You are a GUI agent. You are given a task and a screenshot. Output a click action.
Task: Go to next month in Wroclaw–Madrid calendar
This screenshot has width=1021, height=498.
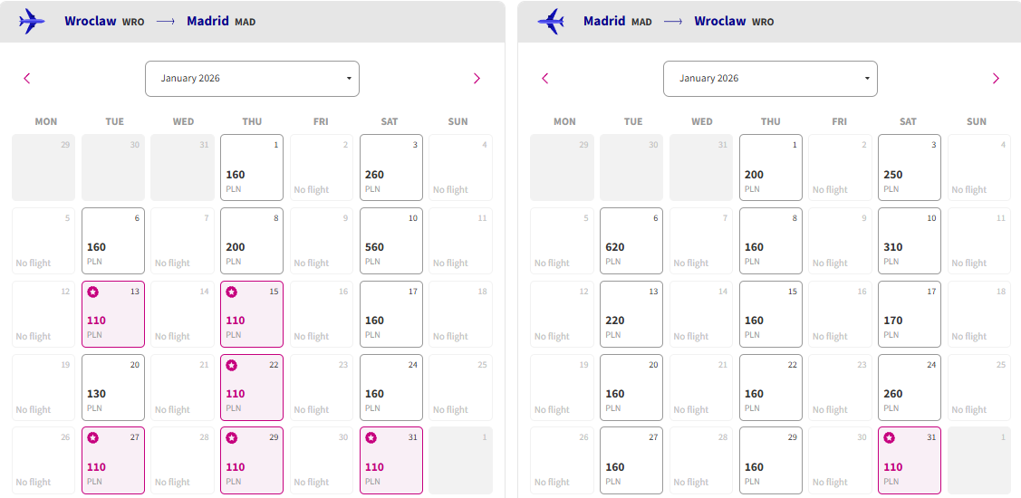click(477, 79)
